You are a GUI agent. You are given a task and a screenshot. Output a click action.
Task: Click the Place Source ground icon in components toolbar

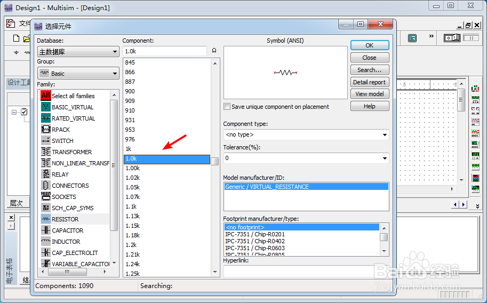(16, 52)
